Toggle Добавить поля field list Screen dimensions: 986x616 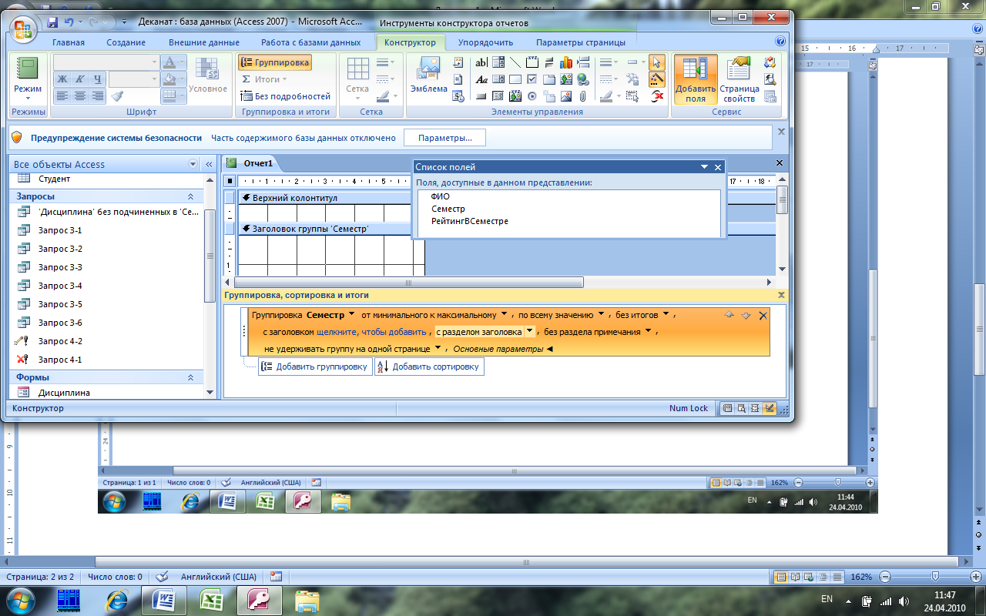(x=696, y=79)
